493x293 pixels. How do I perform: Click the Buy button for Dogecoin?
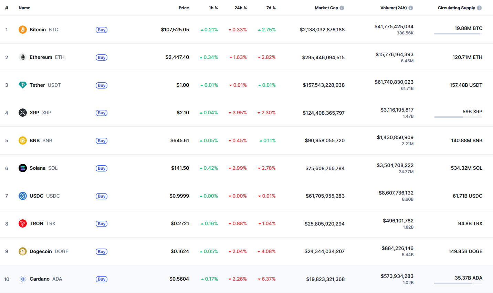[x=102, y=252]
